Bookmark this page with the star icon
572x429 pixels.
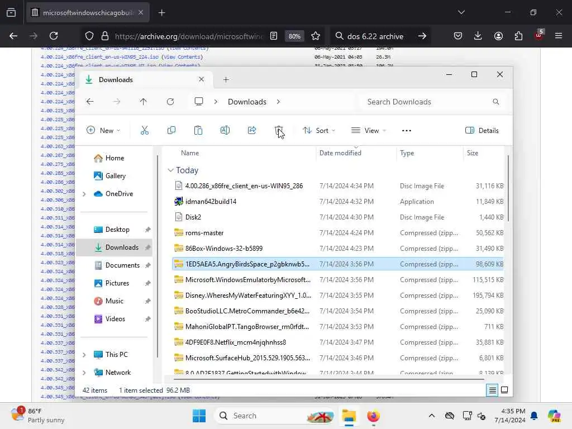point(316,36)
